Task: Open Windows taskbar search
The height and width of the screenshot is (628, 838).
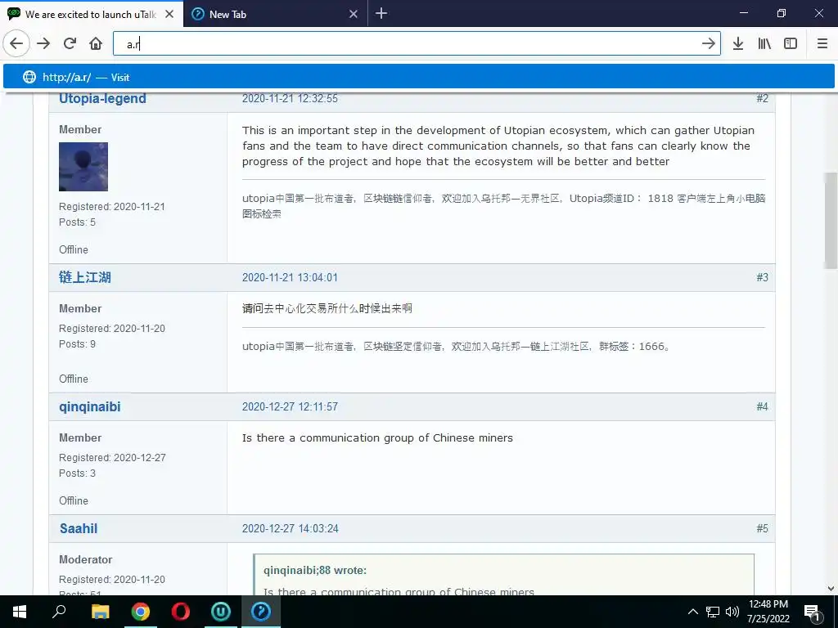Action: tap(59, 612)
